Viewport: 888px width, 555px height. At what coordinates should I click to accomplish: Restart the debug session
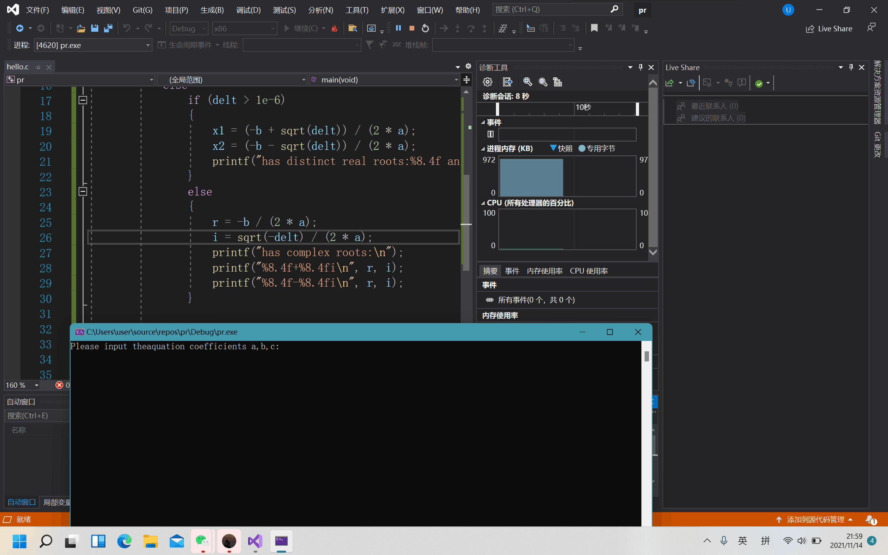click(x=425, y=28)
